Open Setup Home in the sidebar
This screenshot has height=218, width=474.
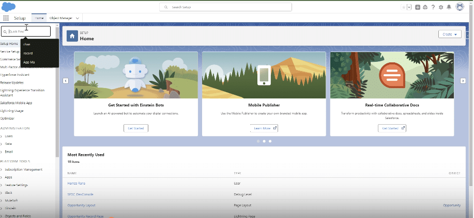[x=9, y=44]
